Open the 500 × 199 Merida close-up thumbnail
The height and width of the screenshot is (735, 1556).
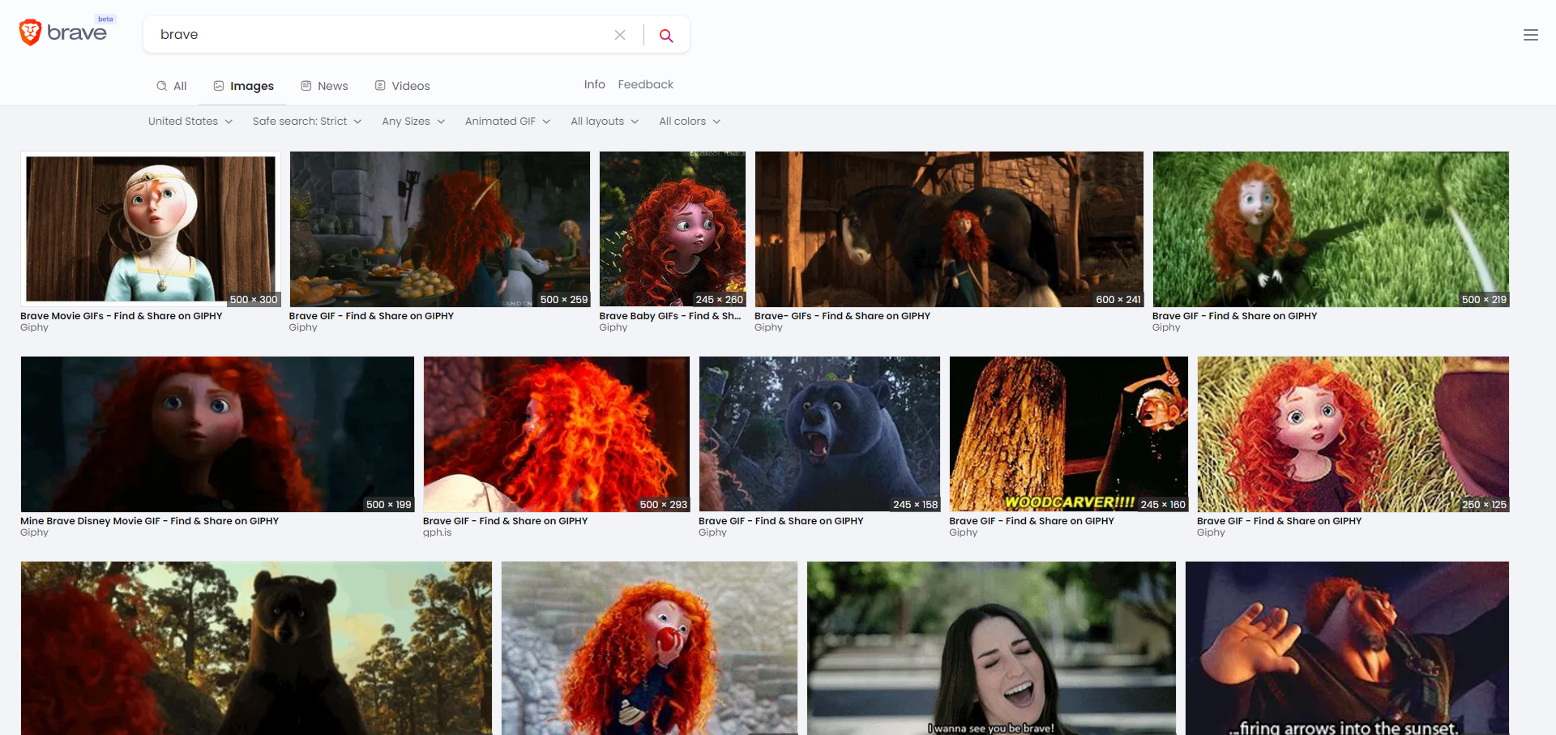click(217, 434)
